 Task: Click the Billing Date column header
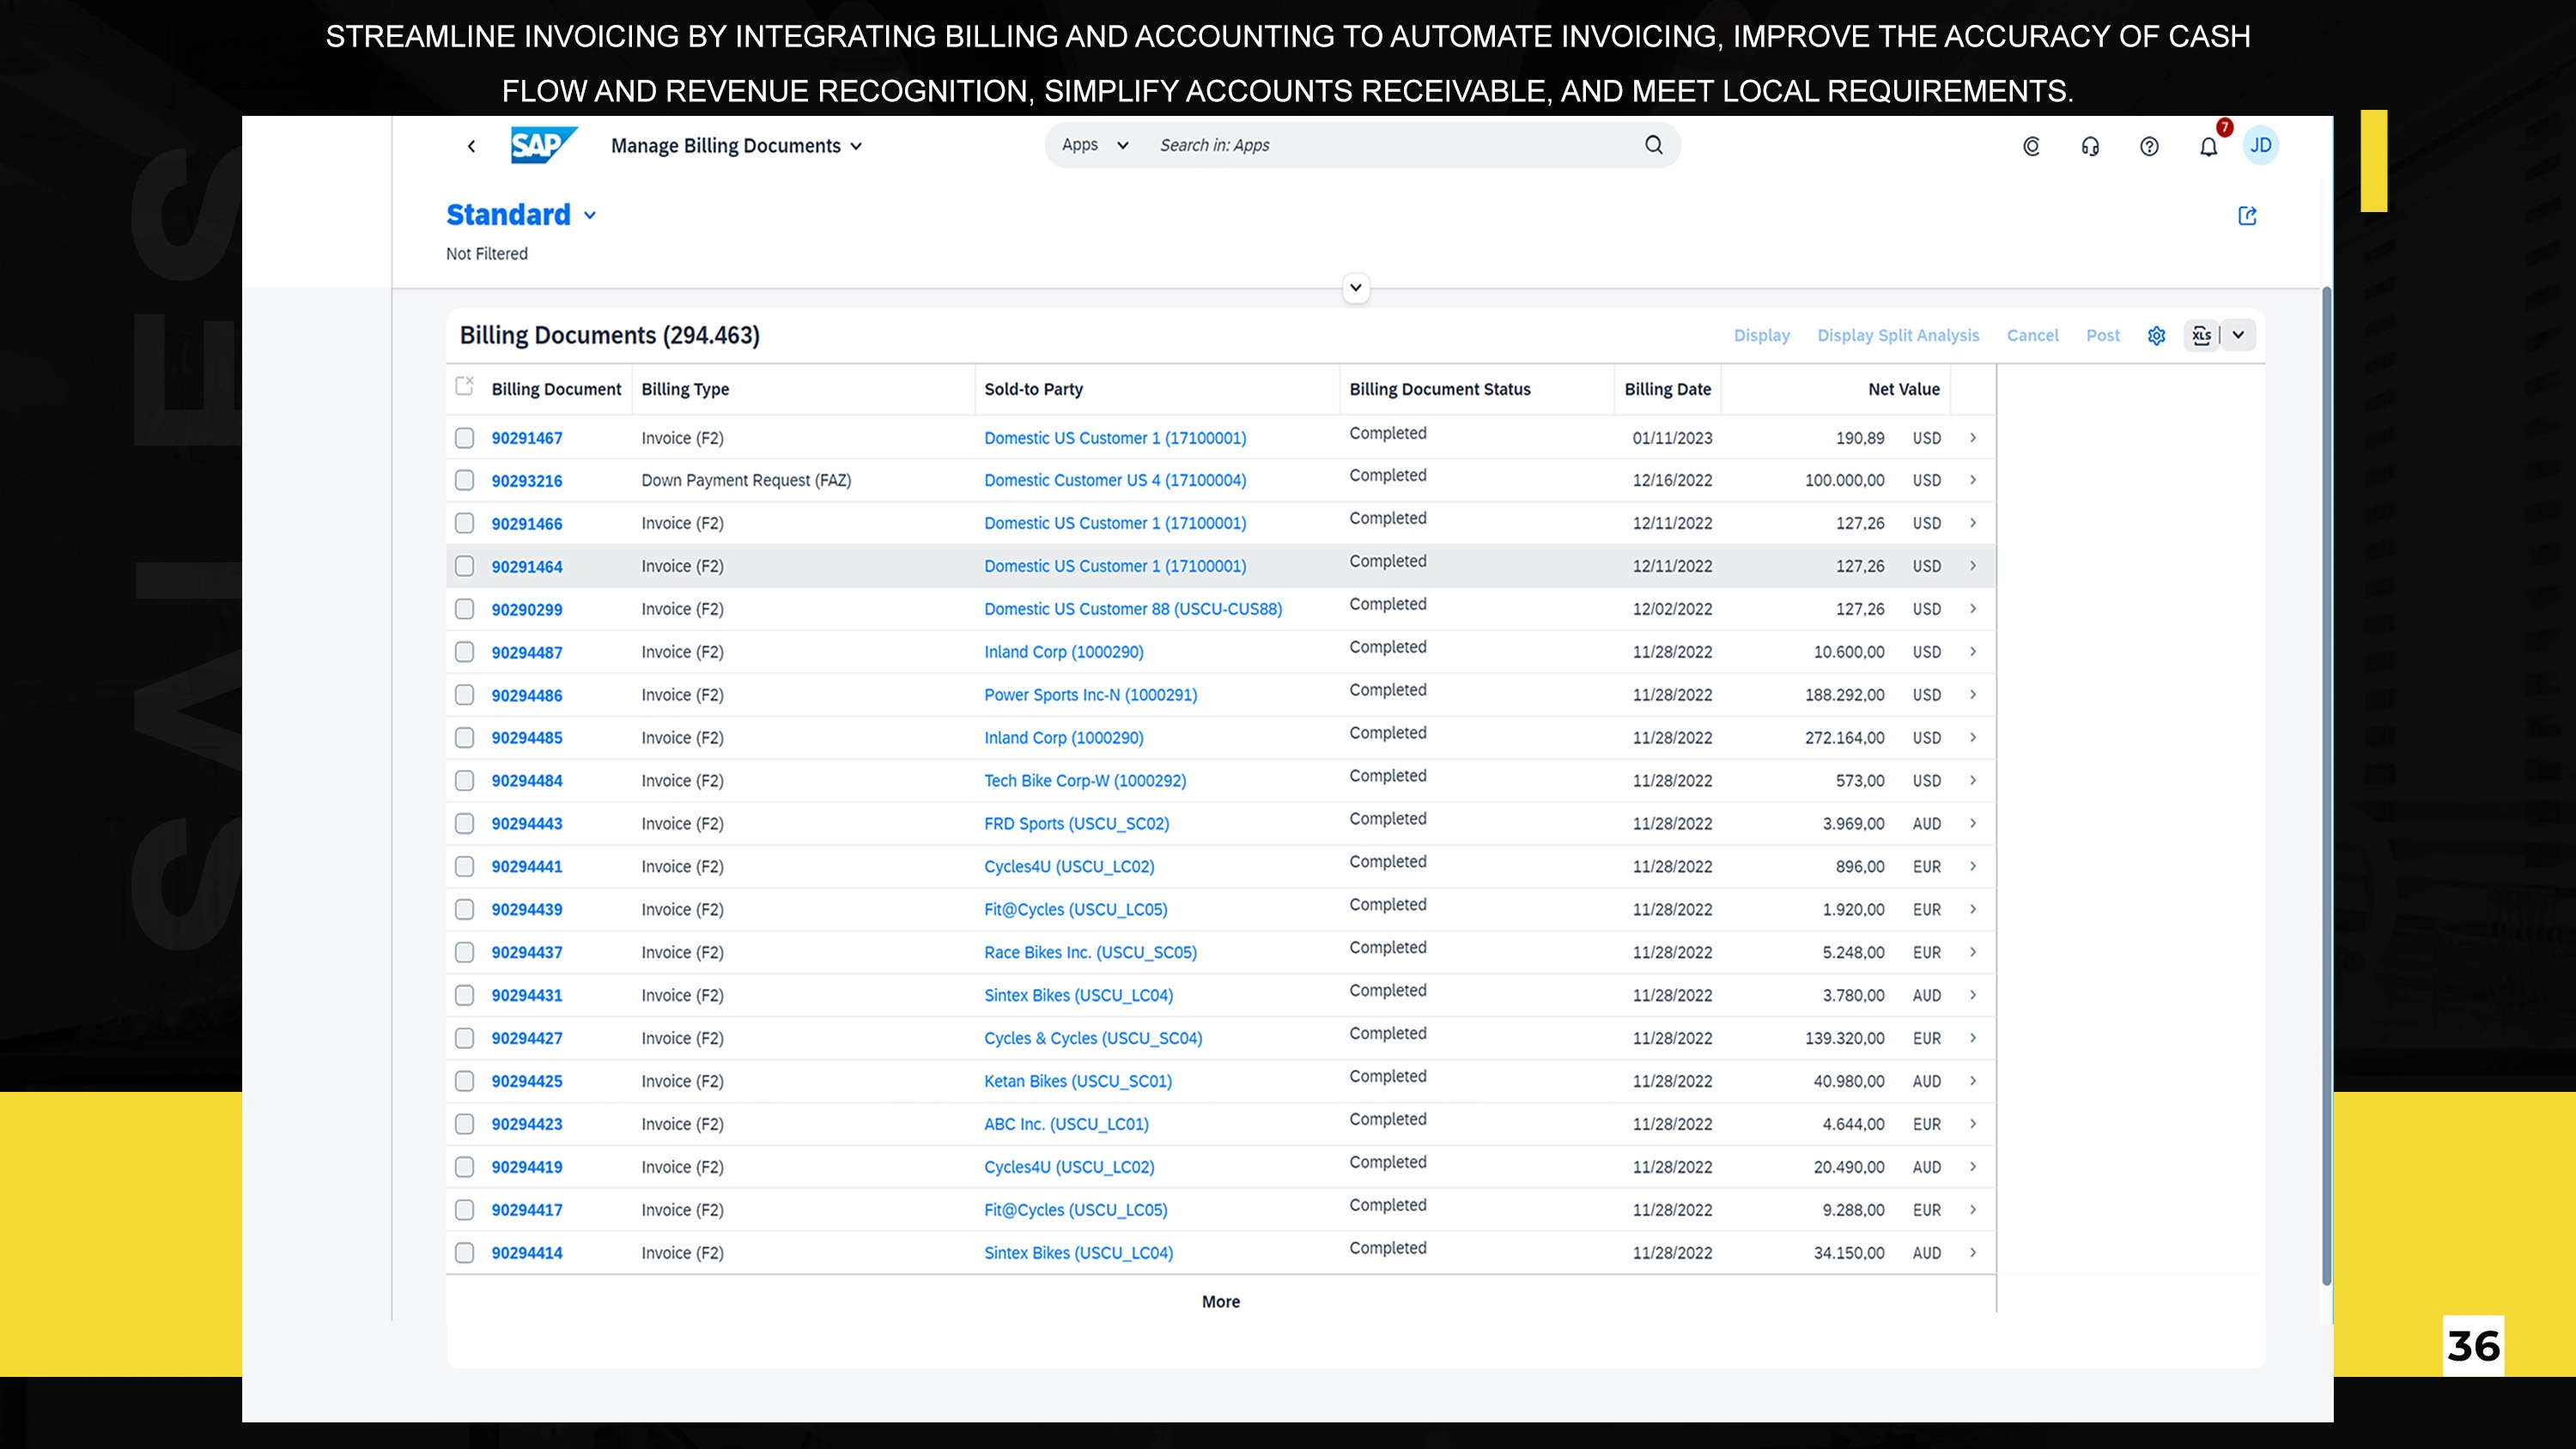click(x=1667, y=389)
